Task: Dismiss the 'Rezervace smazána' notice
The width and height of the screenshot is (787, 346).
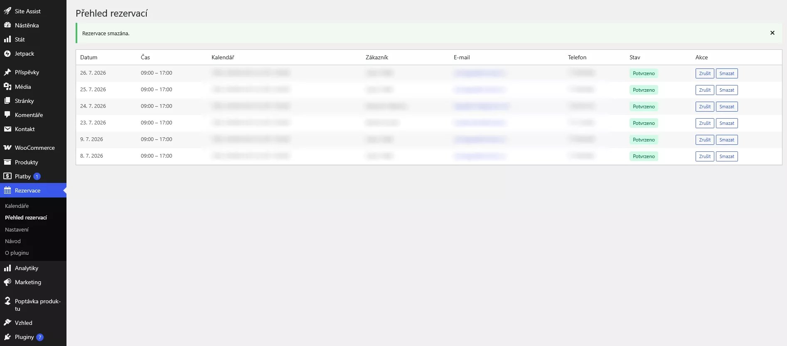Action: coord(772,33)
